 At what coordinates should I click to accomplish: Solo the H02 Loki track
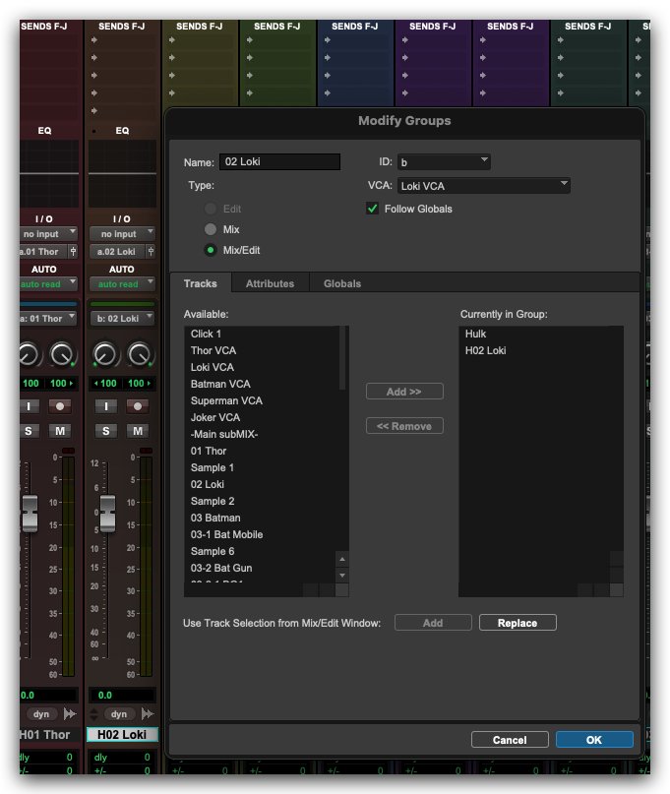click(107, 431)
